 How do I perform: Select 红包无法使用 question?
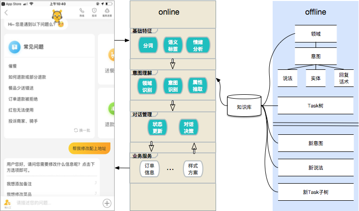[21, 110]
